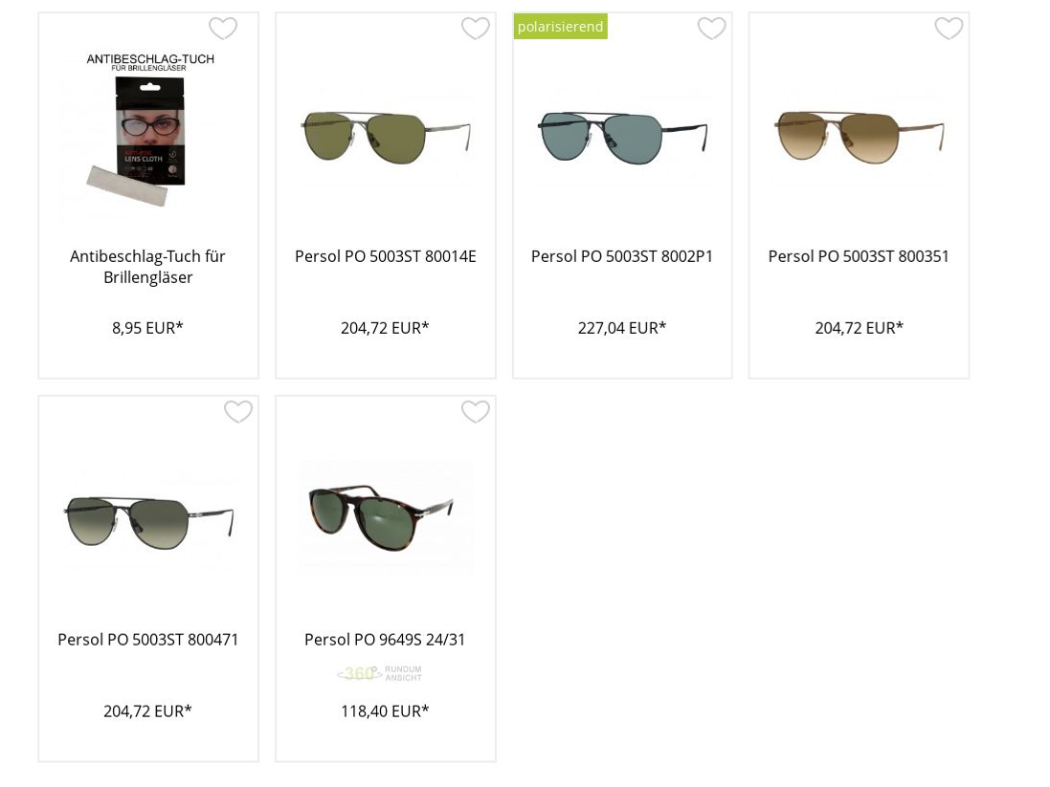This screenshot has height=787, width=1050.
Task: Open brown gradient Persol 800351 image
Action: (860, 138)
